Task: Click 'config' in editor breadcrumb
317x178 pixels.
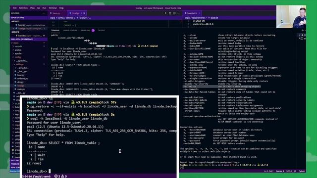Action: coord(60,18)
